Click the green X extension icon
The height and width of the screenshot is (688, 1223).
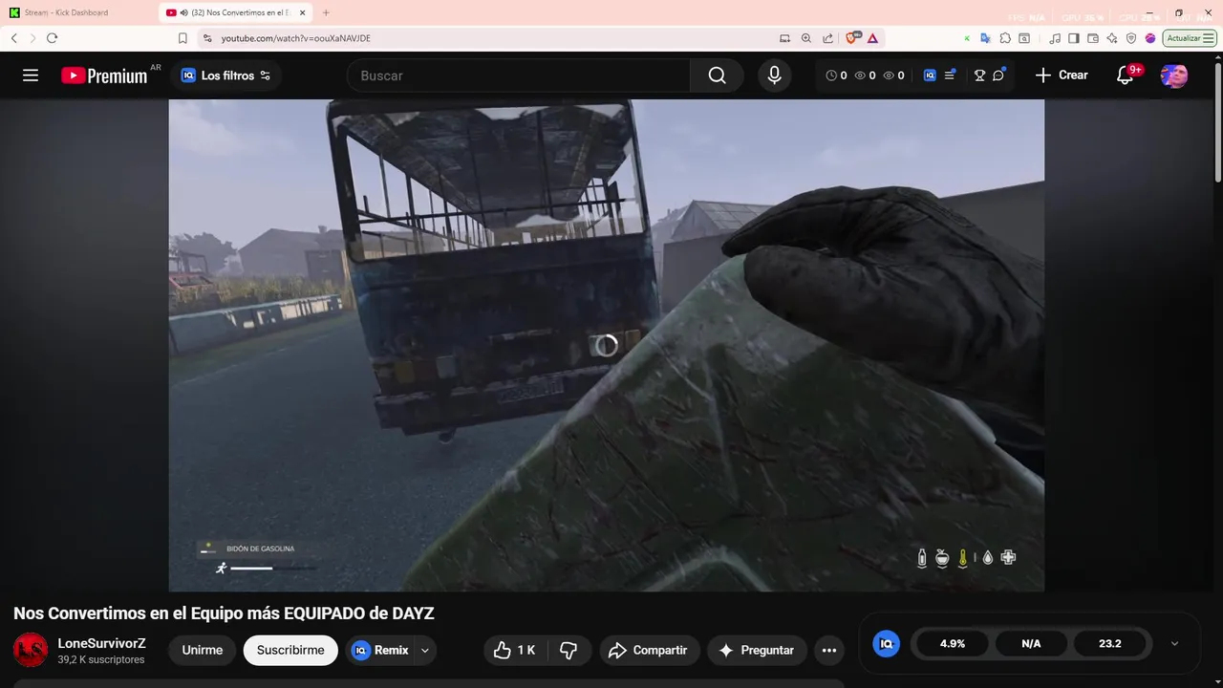pos(967,38)
